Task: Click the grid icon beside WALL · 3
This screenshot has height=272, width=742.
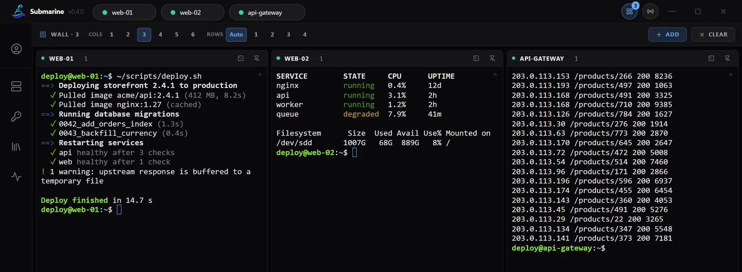Action: click(43, 35)
